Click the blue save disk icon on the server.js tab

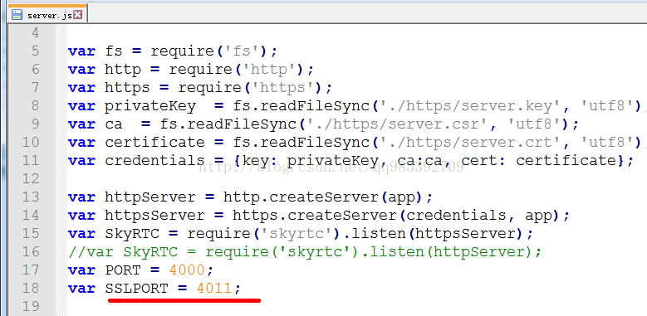(17, 15)
